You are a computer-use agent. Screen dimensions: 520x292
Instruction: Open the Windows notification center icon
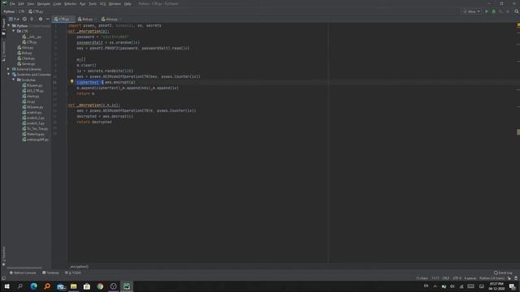[x=513, y=286]
